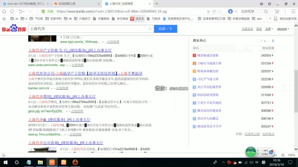
Task: Click the Baidu logo
Action: [x=14, y=28]
